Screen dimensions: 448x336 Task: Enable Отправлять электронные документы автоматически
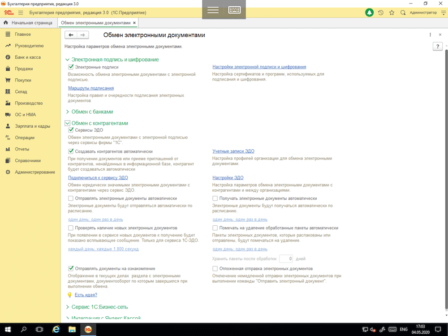pyautogui.click(x=71, y=198)
